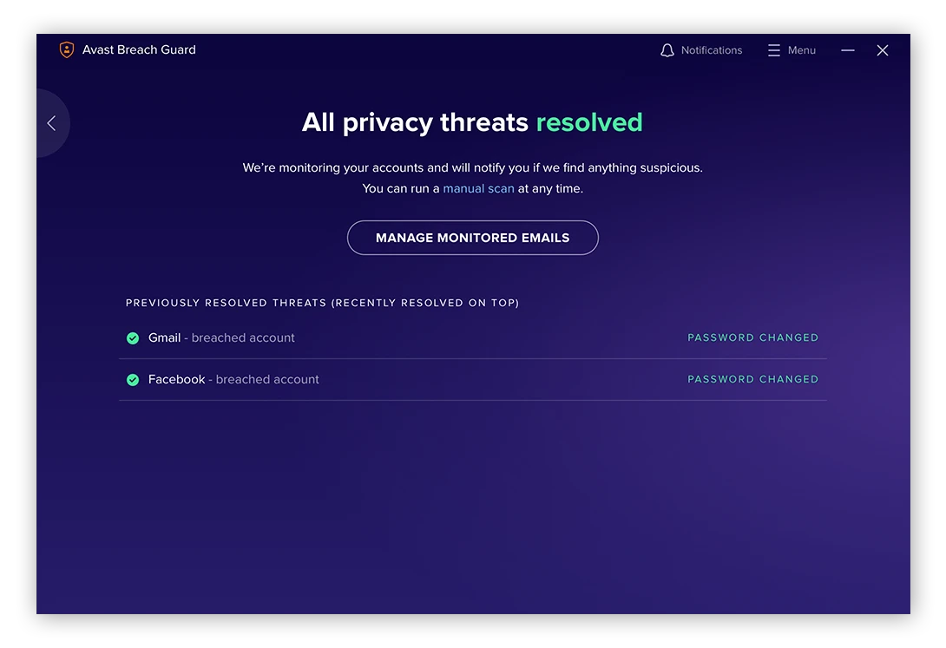Viewport: 946px width, 648px height.
Task: Click the PREVIOUSLY RESOLVED THREATS heading
Action: tap(322, 303)
